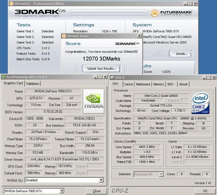Click the Package Socket 775 LGA field
The width and height of the screenshot is (217, 195).
click(161, 106)
